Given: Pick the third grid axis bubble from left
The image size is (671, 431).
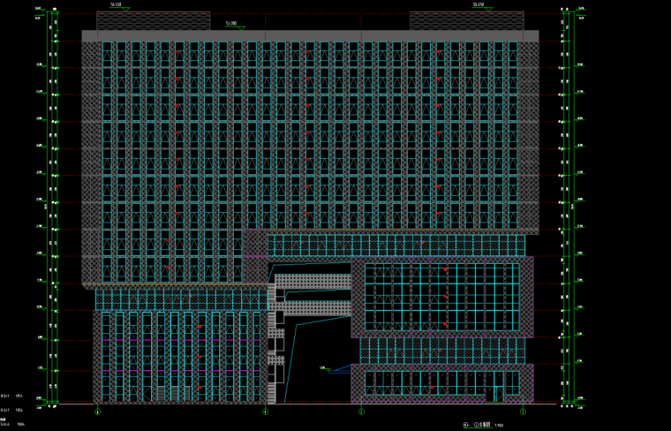Looking at the screenshot, I should tap(360, 411).
